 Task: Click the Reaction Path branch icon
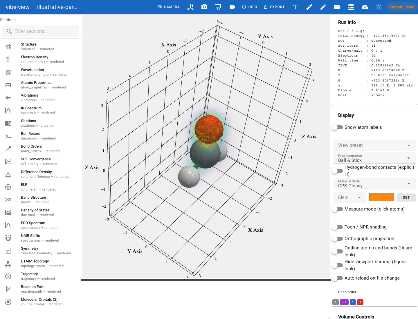8,289
